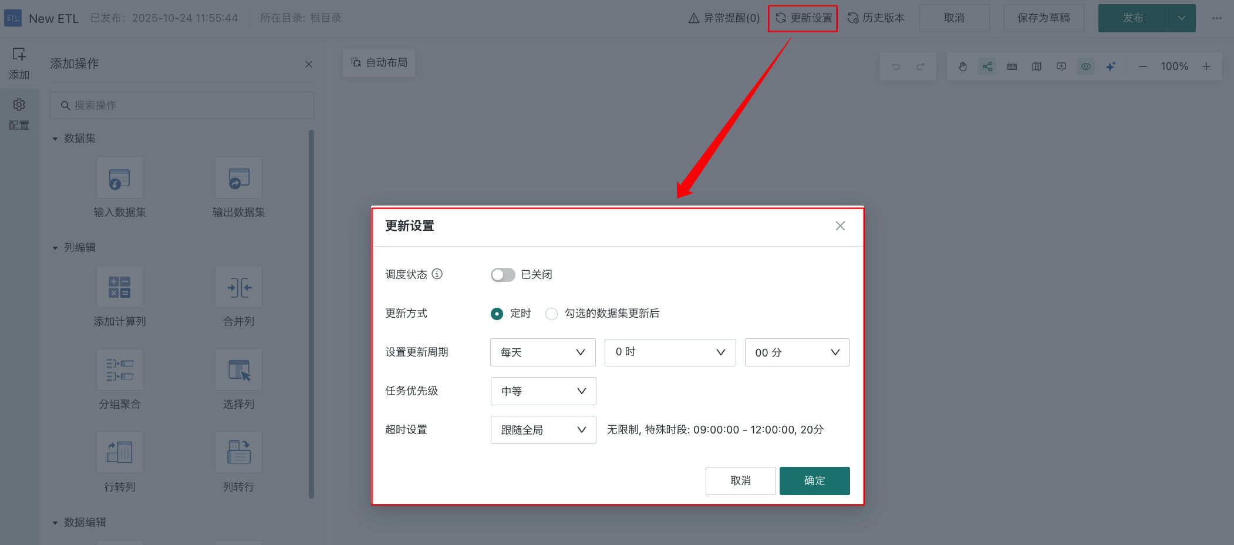The height and width of the screenshot is (545, 1234).
Task: Click the 分组聚合 operation icon
Action: 120,370
